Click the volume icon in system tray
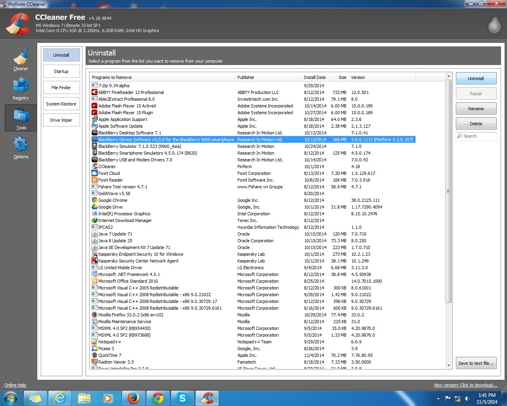The image size is (507, 406). [467, 398]
